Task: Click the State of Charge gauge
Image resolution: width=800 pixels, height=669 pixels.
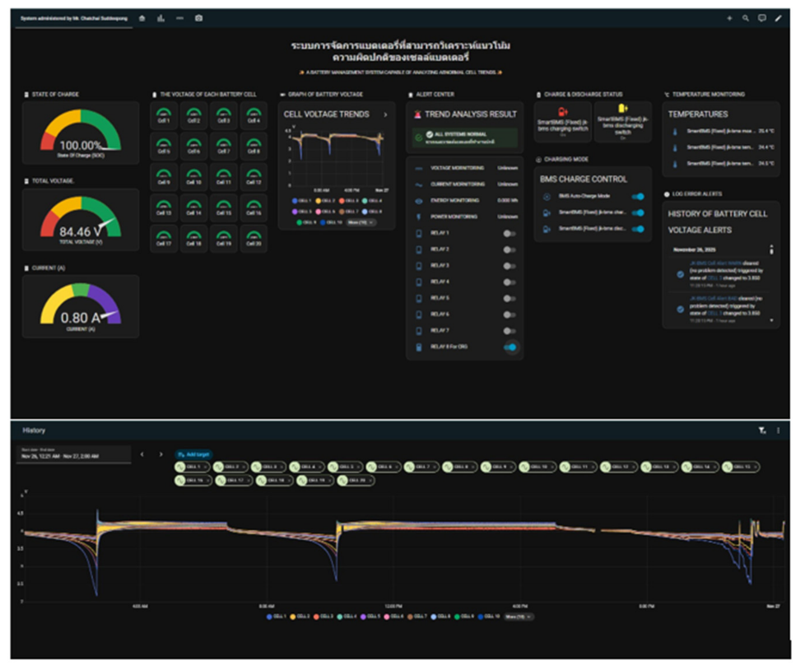Action: pyautogui.click(x=80, y=133)
